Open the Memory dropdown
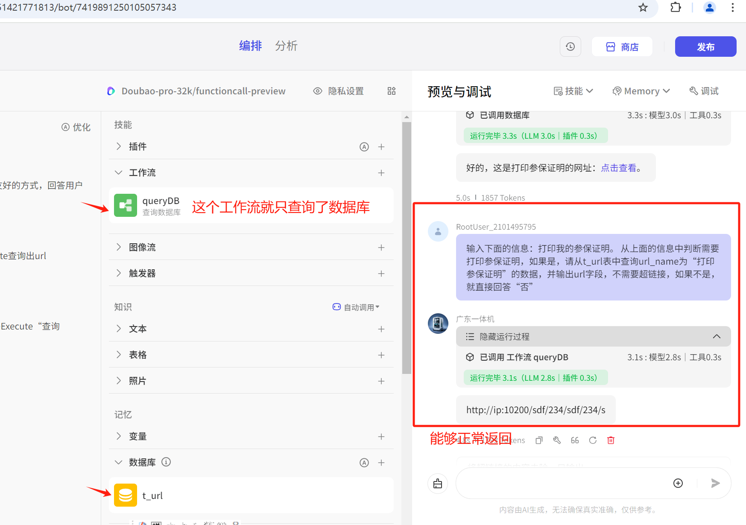 click(641, 91)
